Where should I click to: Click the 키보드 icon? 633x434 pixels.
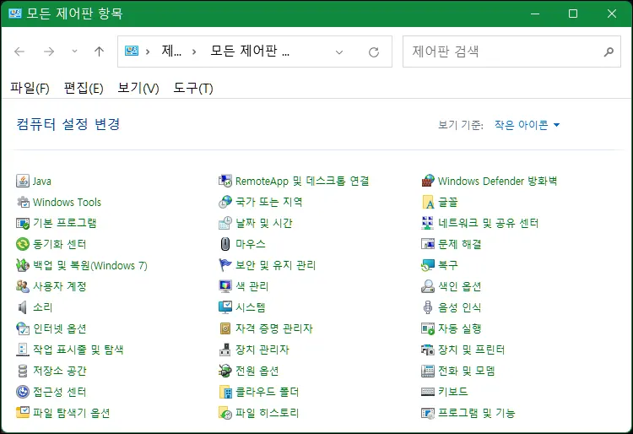click(x=428, y=392)
